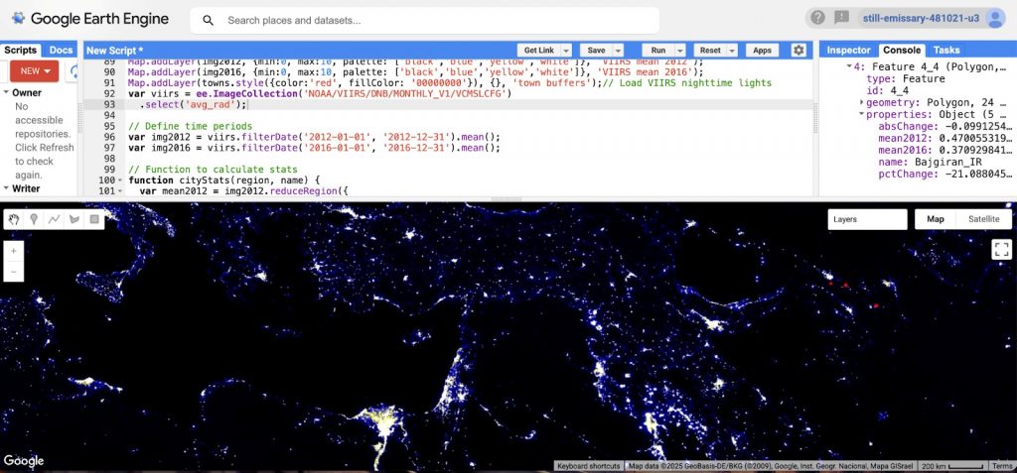Screen dimensions: 1017x473
Task: Select the draw line tool
Action: click(x=54, y=219)
